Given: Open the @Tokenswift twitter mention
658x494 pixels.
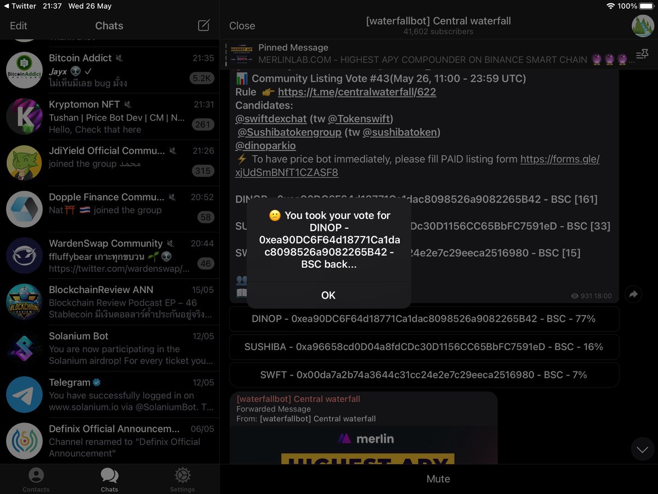Looking at the screenshot, I should click(359, 119).
